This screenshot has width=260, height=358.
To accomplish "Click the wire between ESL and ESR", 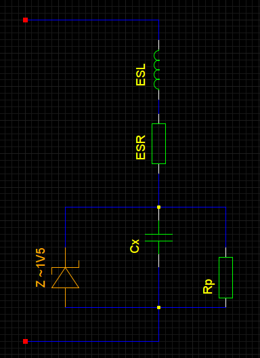I will (x=158, y=106).
